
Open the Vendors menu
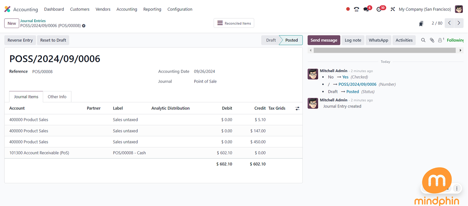103,9
